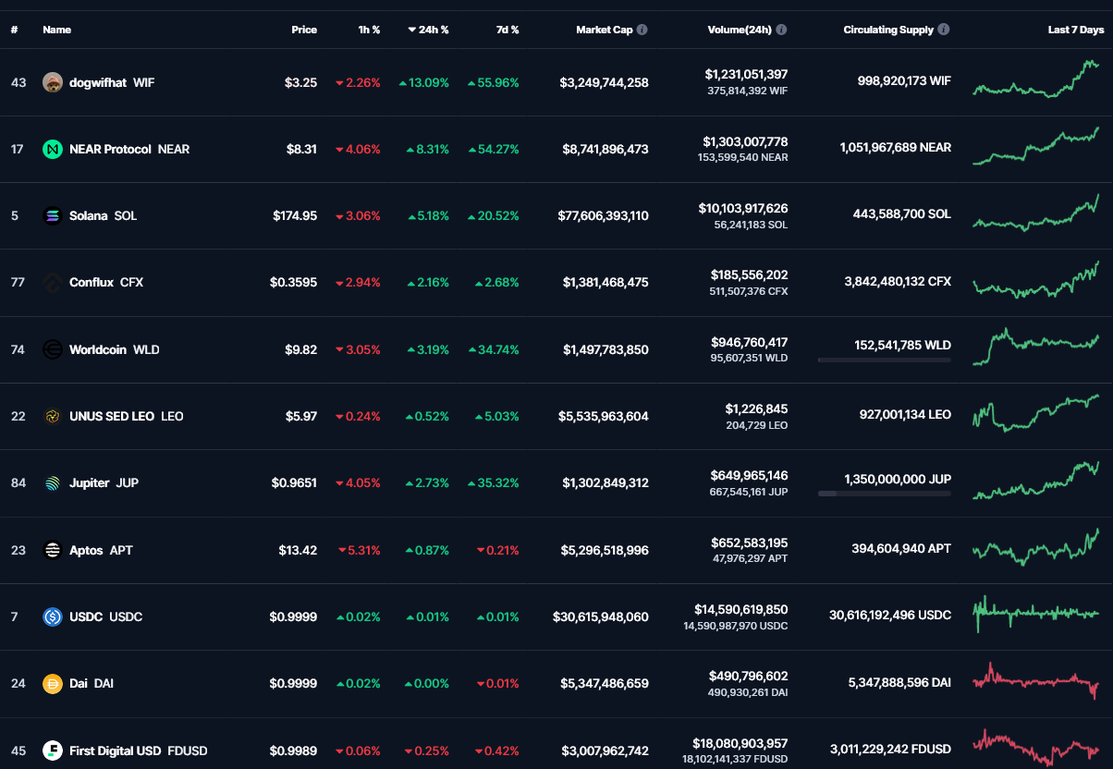Sort by the 7d % column header

pyautogui.click(x=508, y=30)
